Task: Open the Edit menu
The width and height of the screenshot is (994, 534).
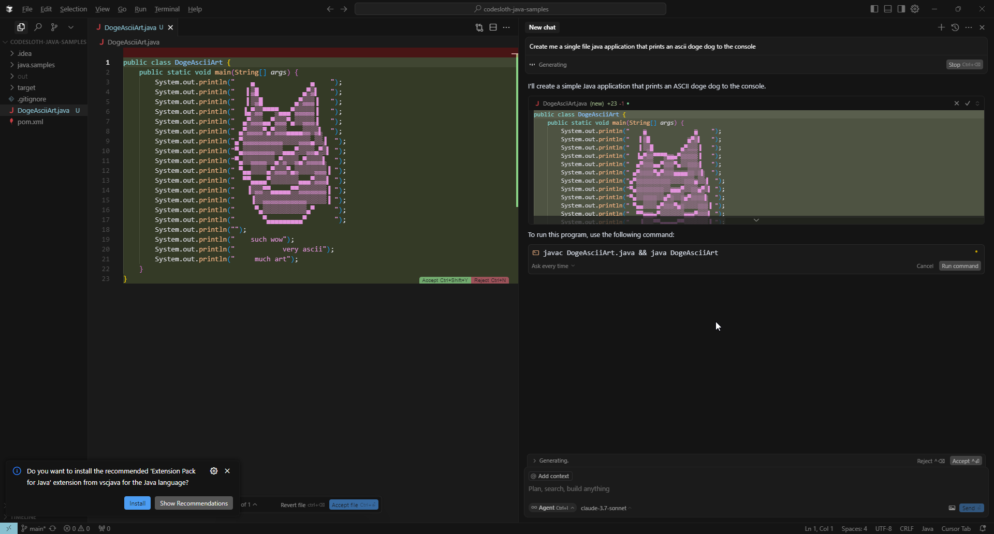Action: [x=46, y=9]
